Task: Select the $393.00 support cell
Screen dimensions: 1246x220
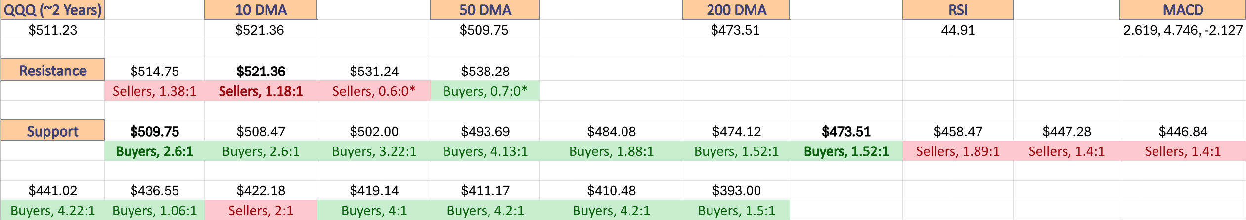Action: 736,190
